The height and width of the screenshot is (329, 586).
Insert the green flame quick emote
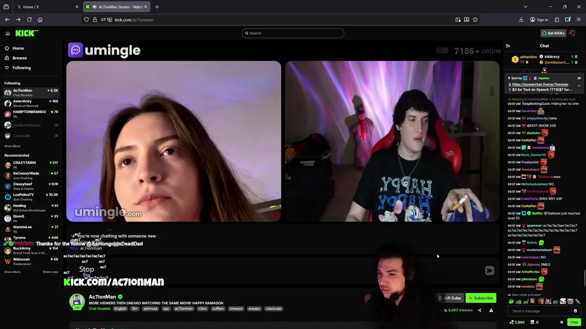click(511, 302)
